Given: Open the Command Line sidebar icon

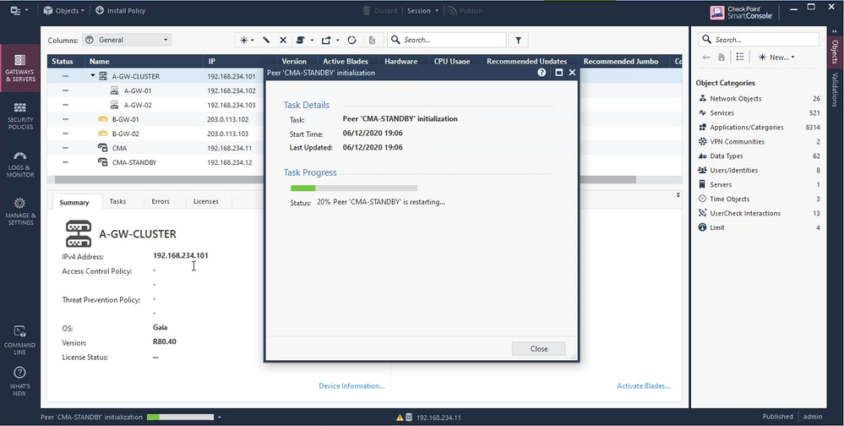Looking at the screenshot, I should tap(20, 336).
